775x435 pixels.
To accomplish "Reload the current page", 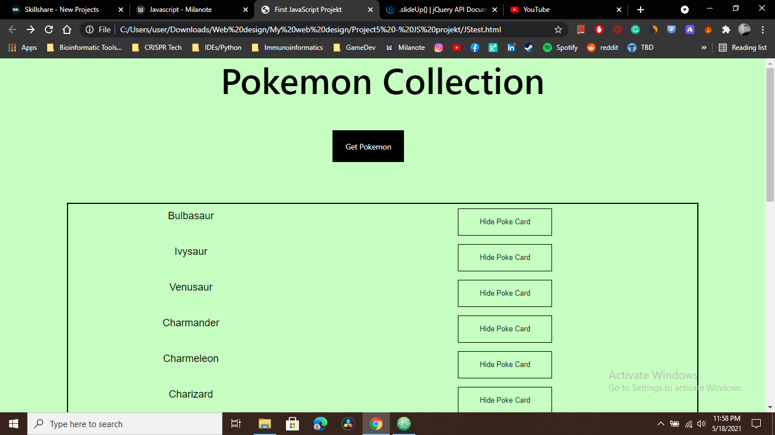I will click(x=49, y=29).
